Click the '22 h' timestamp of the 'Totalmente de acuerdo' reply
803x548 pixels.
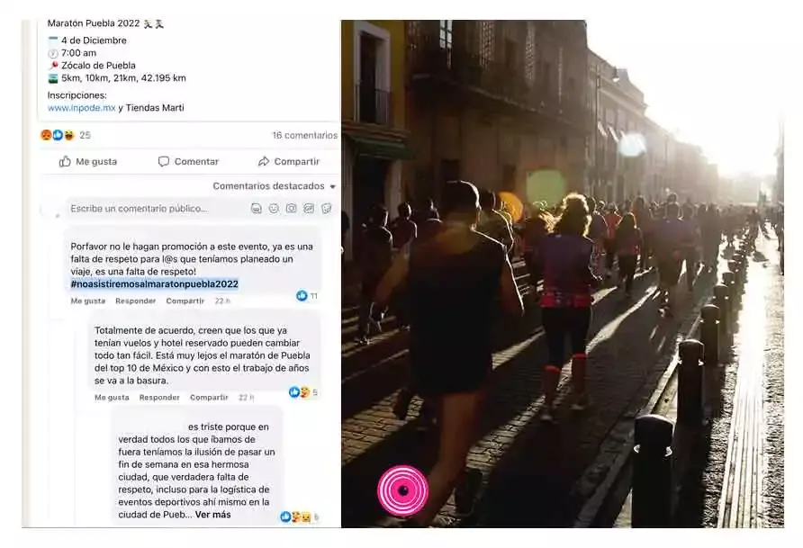click(246, 398)
